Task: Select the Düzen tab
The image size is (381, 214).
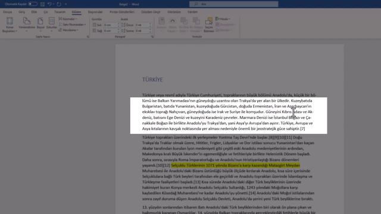Action: pyautogui.click(x=76, y=12)
